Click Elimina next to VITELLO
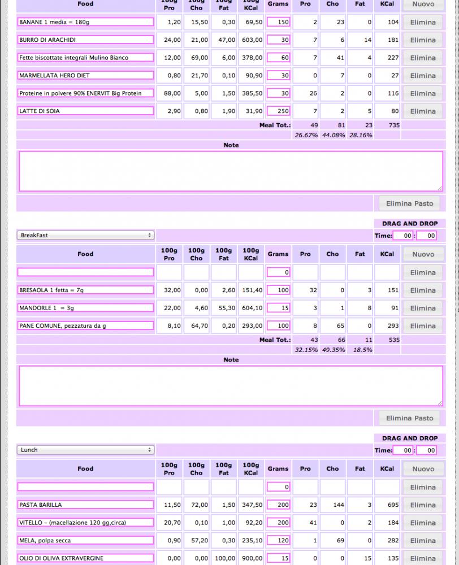 tap(423, 523)
